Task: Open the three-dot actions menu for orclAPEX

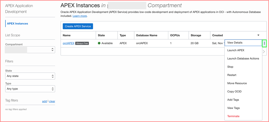Action: coord(264,43)
